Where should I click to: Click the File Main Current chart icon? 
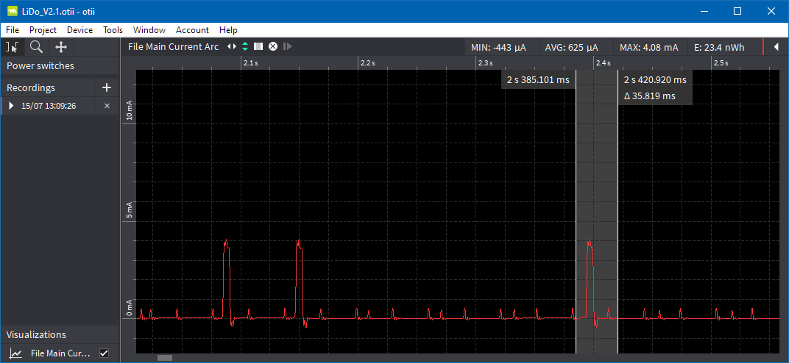click(x=15, y=353)
